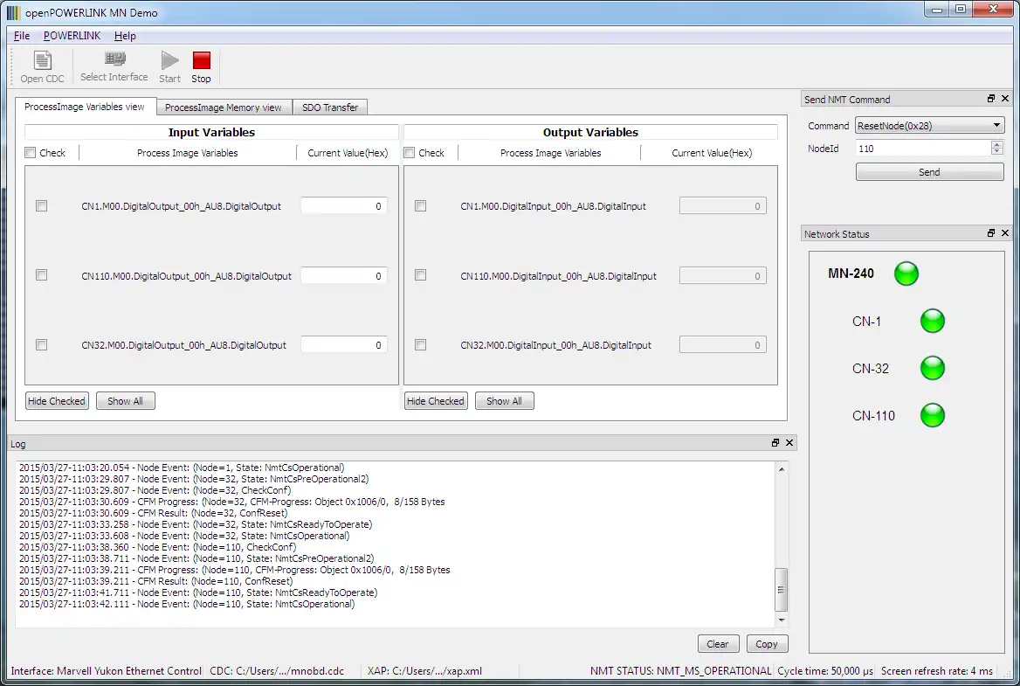This screenshot has height=686, width=1020.
Task: Toggle the Output Variables header Check checkbox
Action: (x=410, y=153)
